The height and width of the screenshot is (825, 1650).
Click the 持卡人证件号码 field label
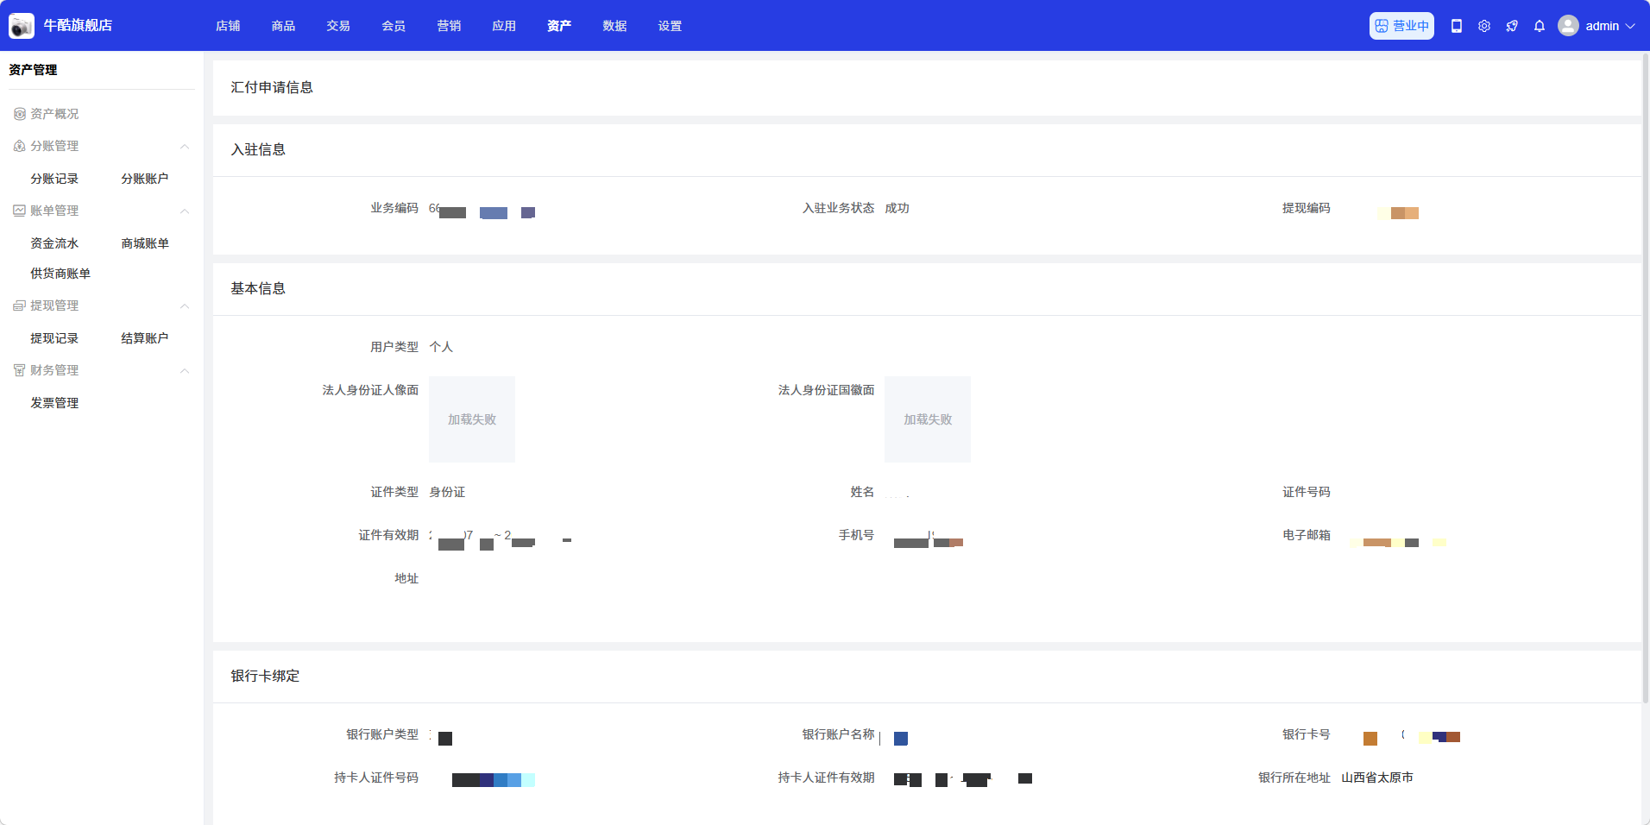point(376,778)
